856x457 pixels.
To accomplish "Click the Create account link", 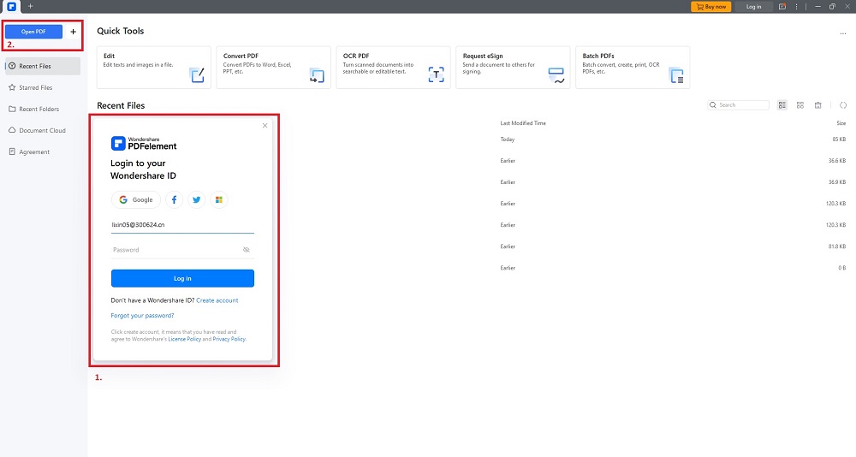I will (217, 300).
